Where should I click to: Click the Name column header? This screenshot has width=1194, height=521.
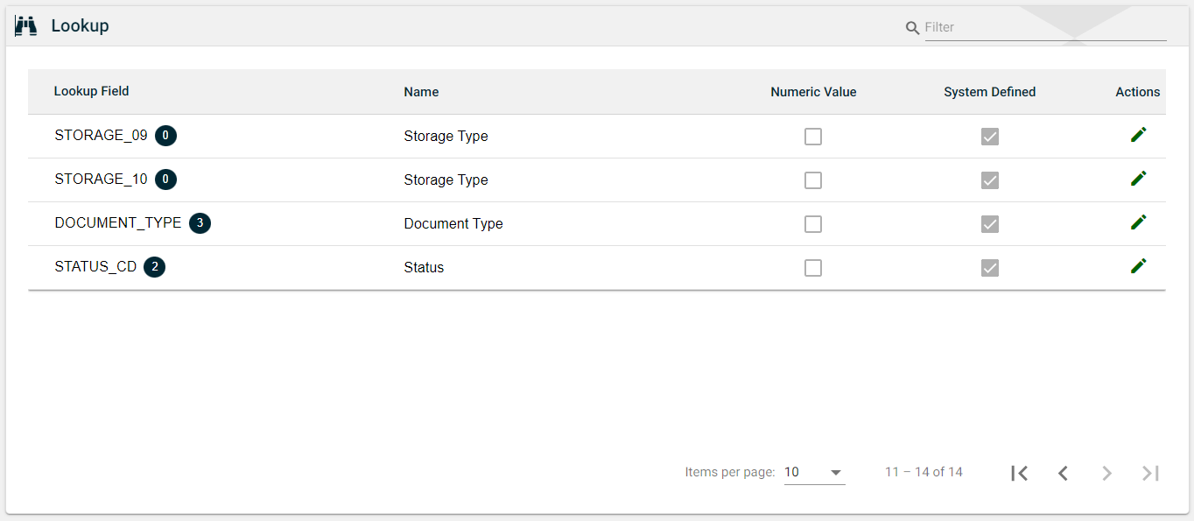point(421,92)
